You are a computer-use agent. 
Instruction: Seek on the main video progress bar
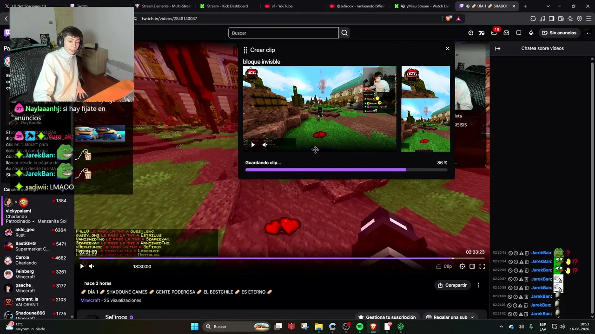tap(282, 258)
